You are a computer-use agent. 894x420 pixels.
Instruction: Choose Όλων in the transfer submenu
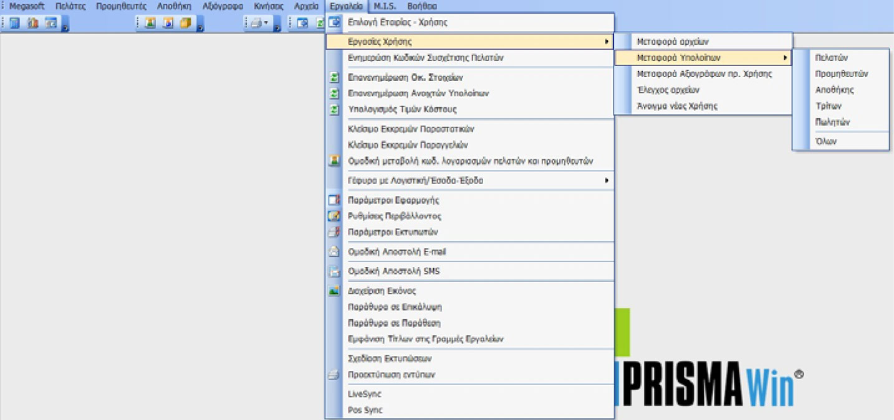click(x=825, y=141)
